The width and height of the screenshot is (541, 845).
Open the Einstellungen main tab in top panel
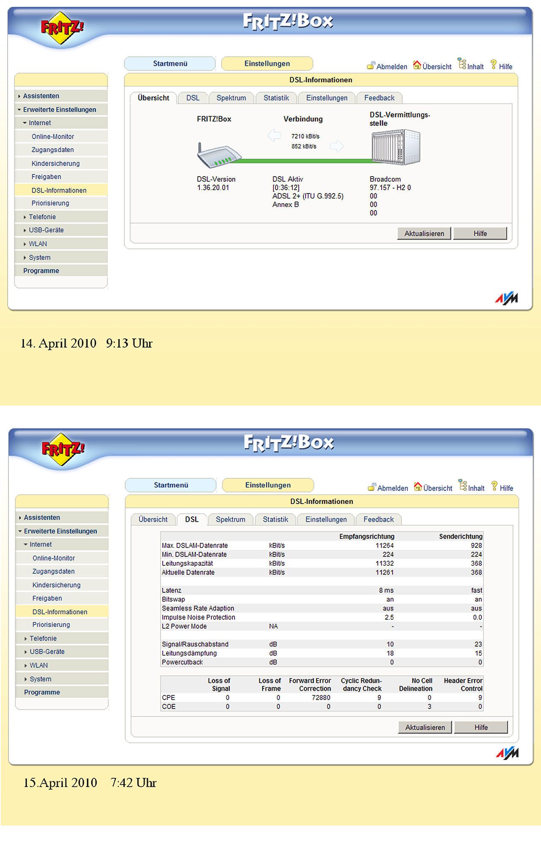pyautogui.click(x=267, y=63)
